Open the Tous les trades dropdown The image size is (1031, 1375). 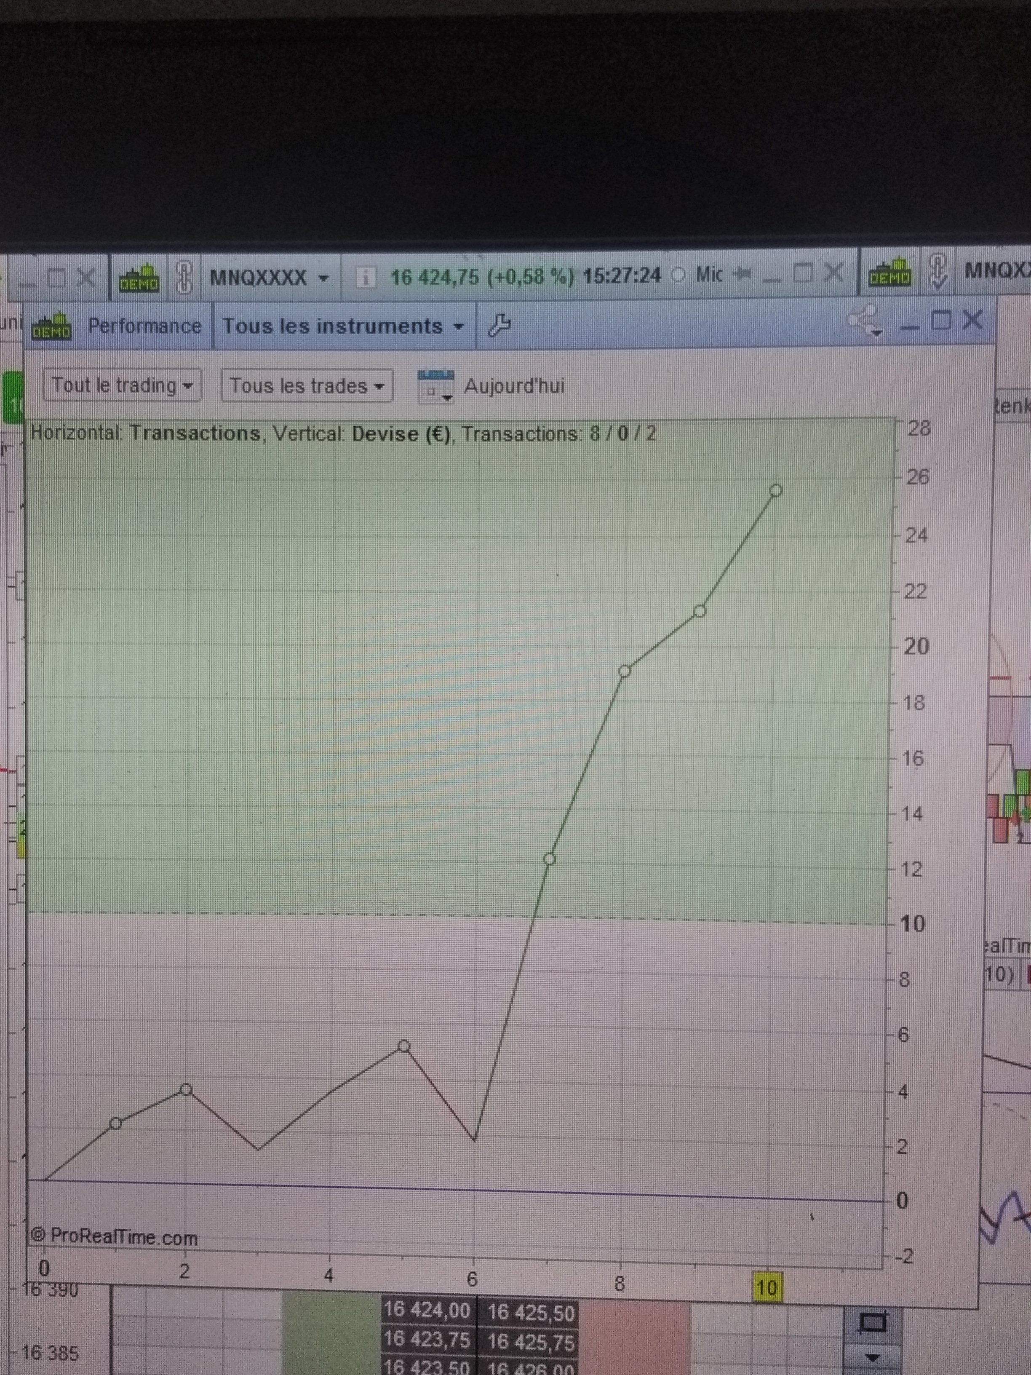coord(306,386)
